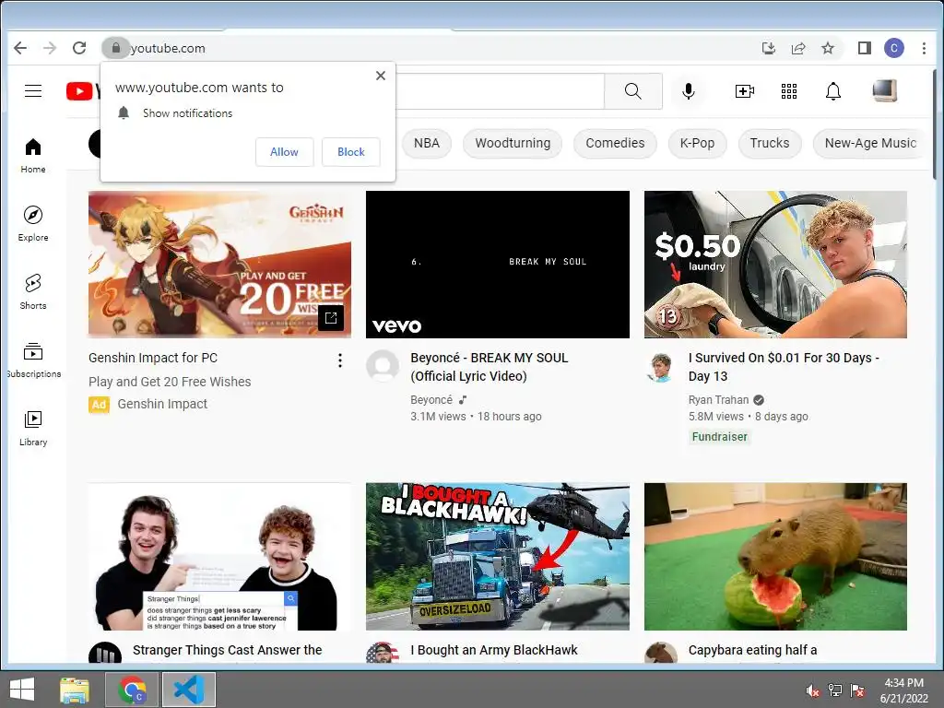Open Subscriptions in the sidebar

pyautogui.click(x=33, y=360)
